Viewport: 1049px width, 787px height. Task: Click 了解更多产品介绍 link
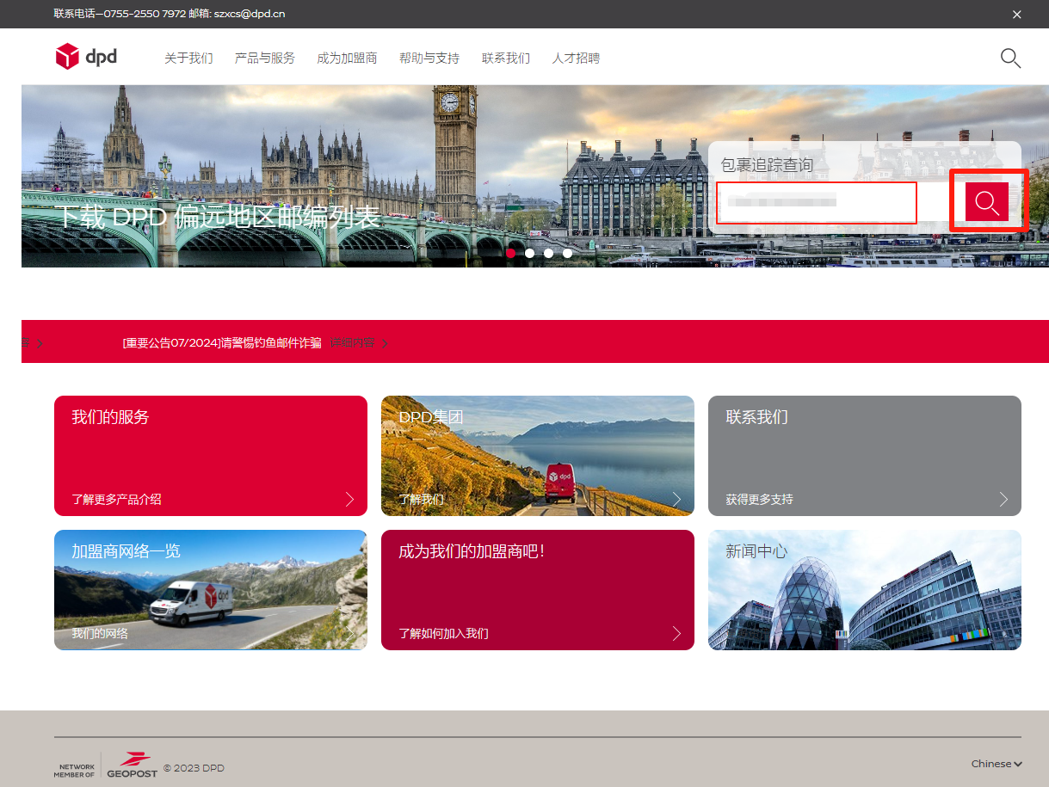(x=116, y=499)
